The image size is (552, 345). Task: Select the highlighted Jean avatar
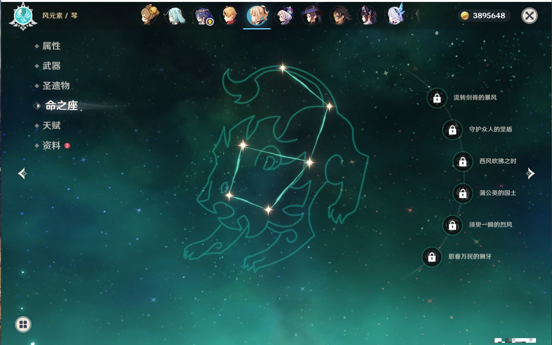coord(257,15)
